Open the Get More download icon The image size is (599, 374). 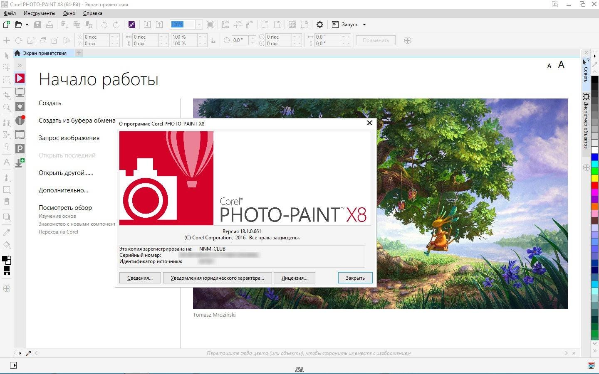click(x=20, y=163)
